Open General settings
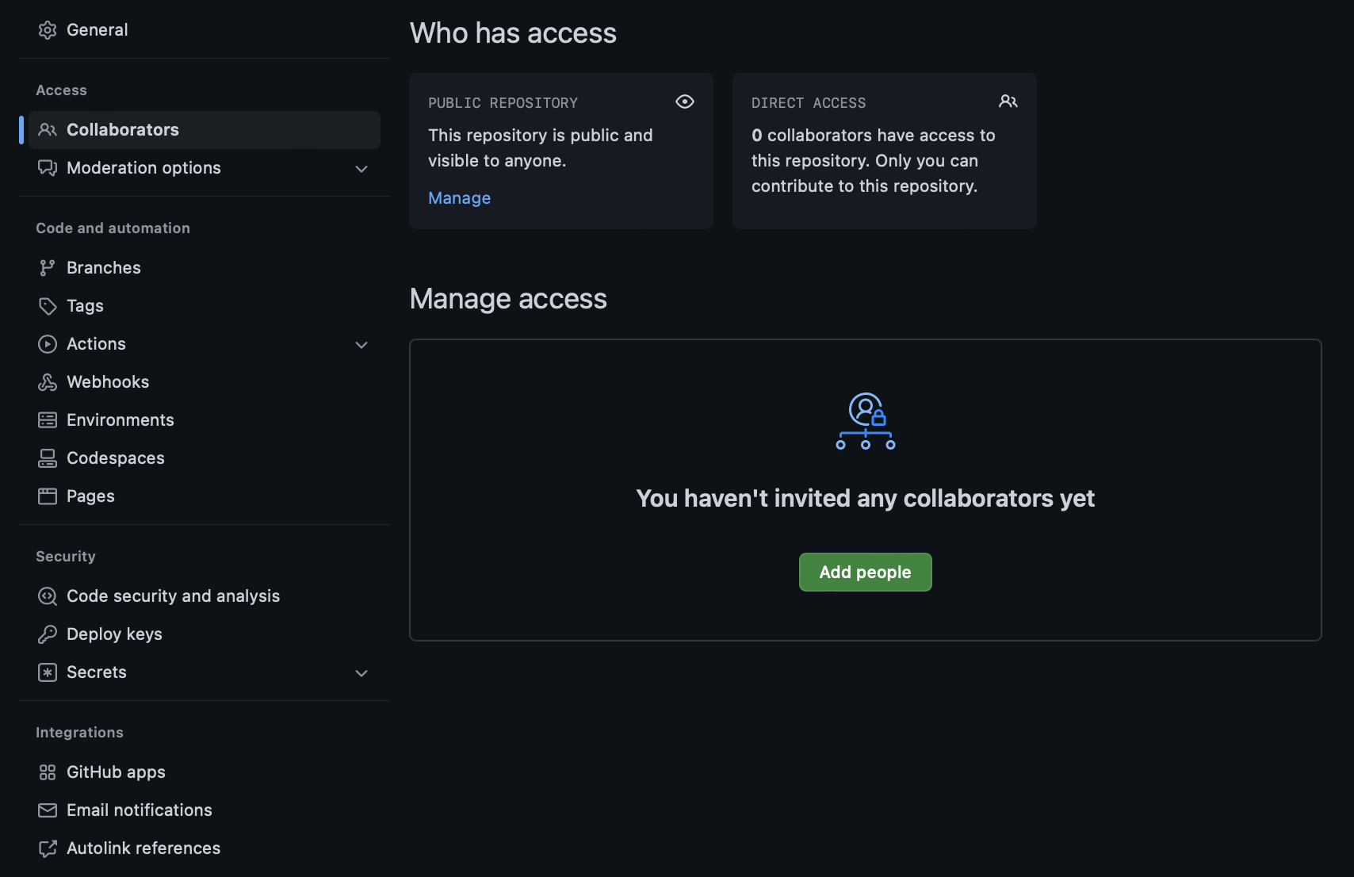Image resolution: width=1354 pixels, height=877 pixels. coord(205,30)
